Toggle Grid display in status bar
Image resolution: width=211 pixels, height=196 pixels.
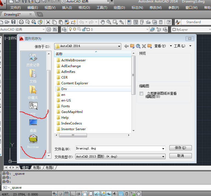point(66,194)
